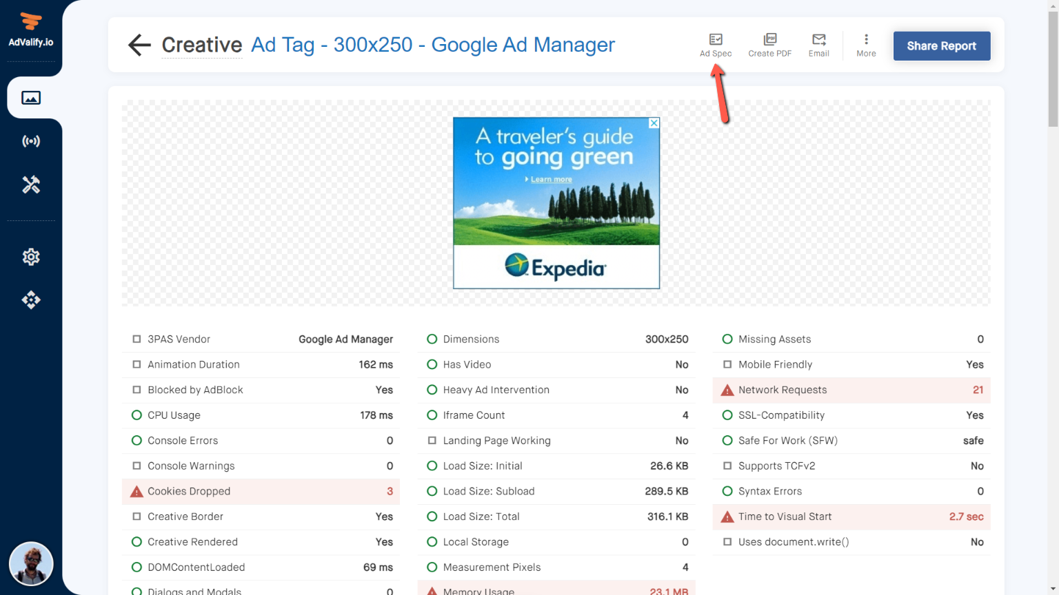The image size is (1059, 595).
Task: Click the Missing Assets status circle
Action: (727, 339)
